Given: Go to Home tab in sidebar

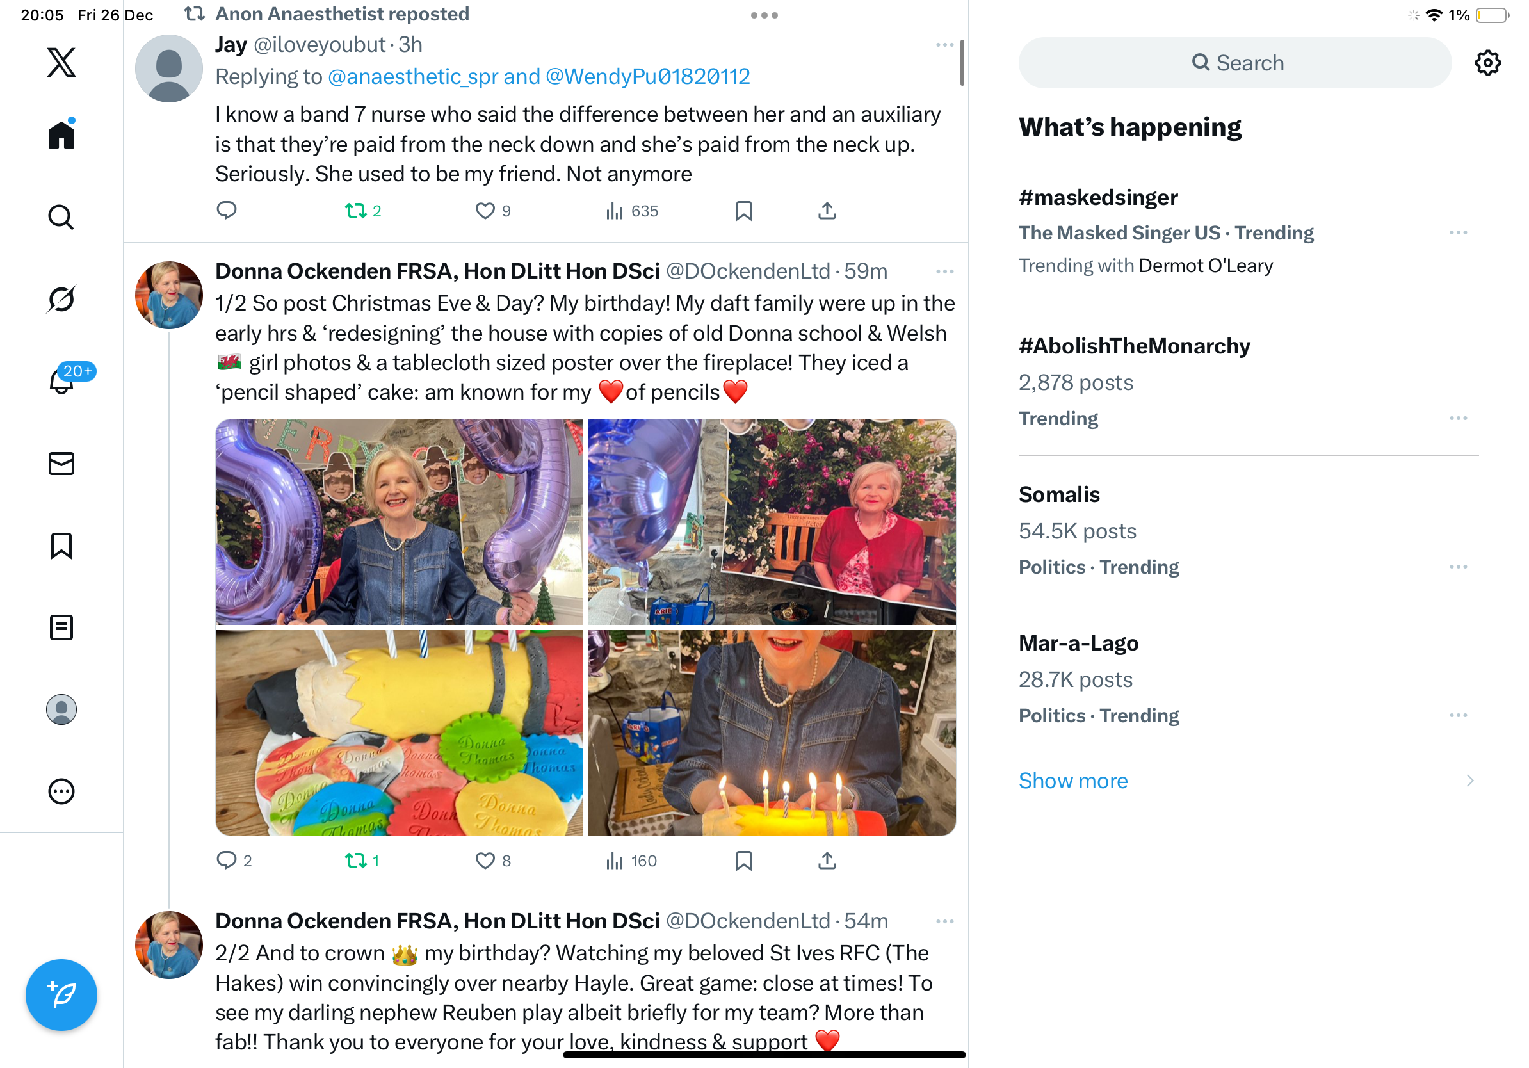Looking at the screenshot, I should pyautogui.click(x=61, y=134).
